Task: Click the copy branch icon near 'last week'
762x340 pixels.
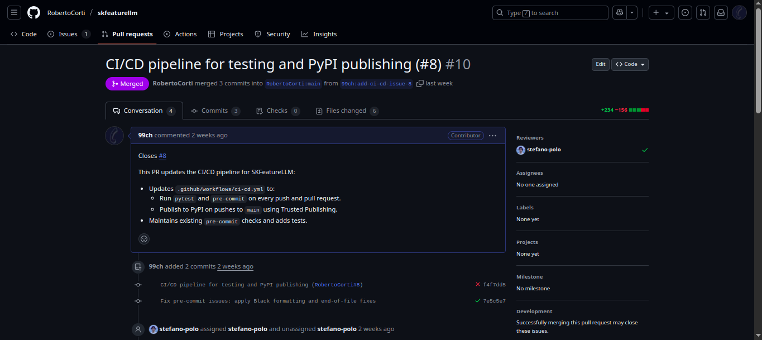Action: click(x=420, y=83)
